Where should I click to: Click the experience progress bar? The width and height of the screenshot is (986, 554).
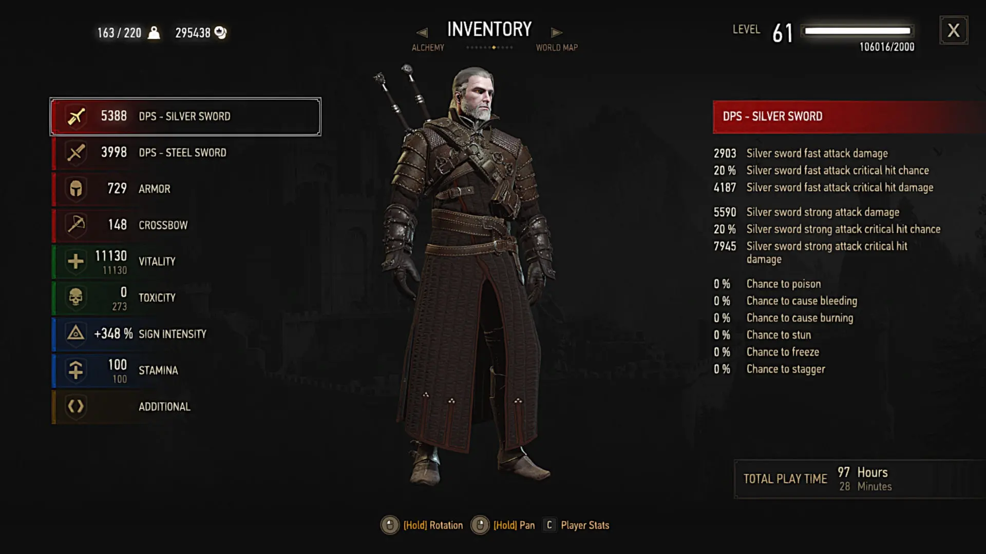(x=857, y=31)
